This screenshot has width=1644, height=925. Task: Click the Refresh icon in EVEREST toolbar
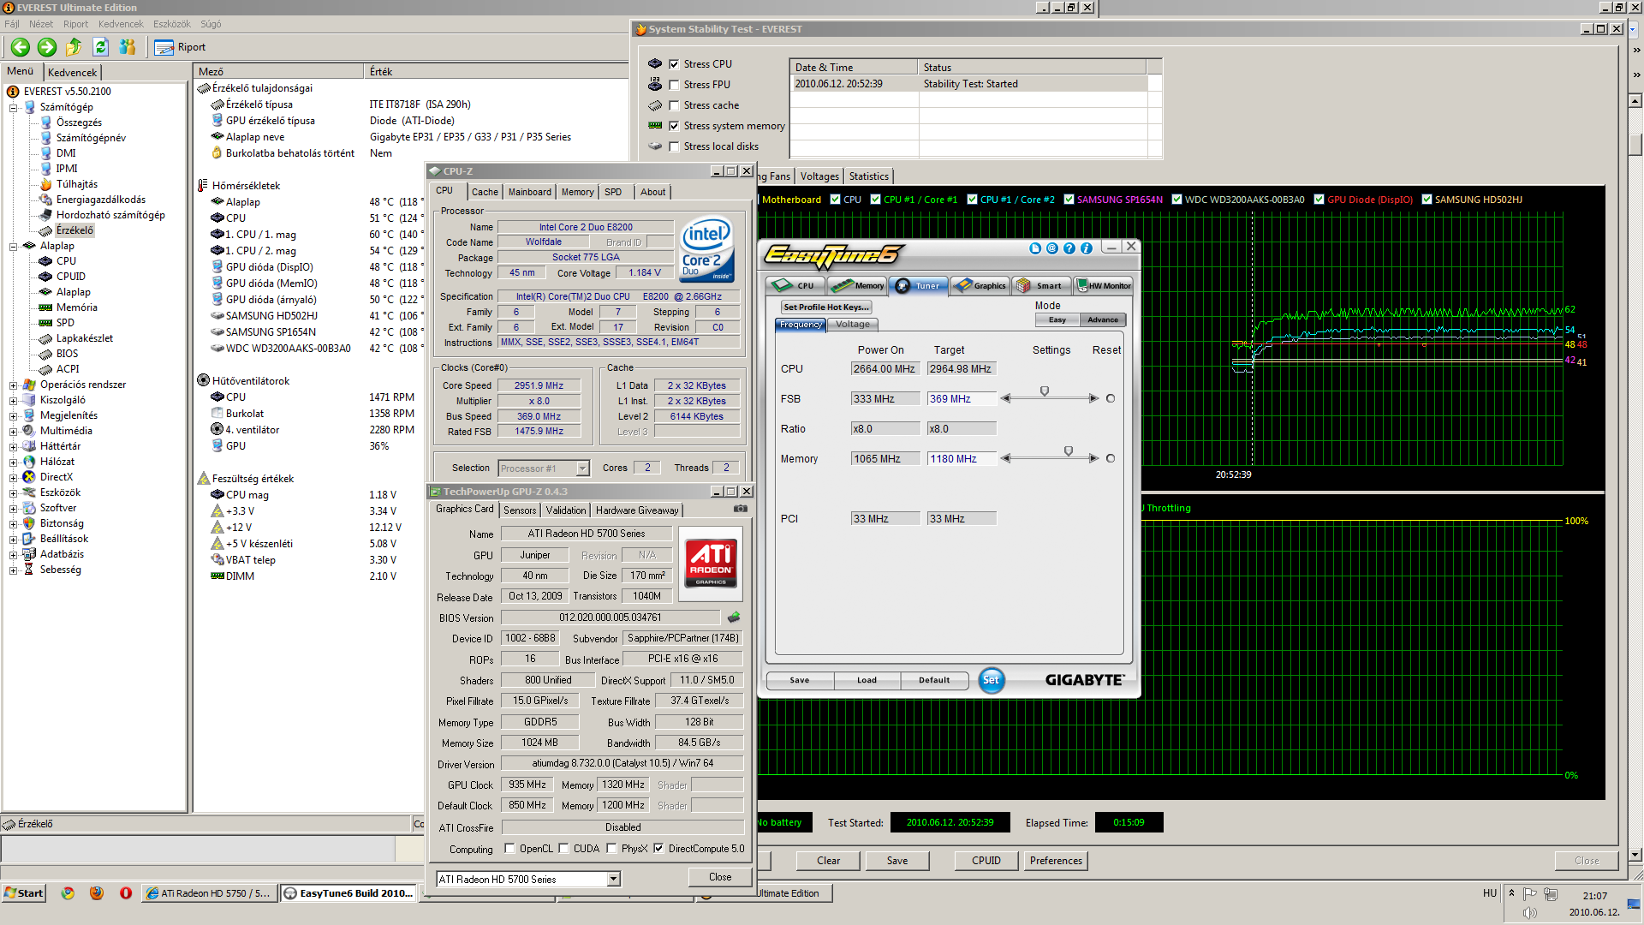pos(100,47)
